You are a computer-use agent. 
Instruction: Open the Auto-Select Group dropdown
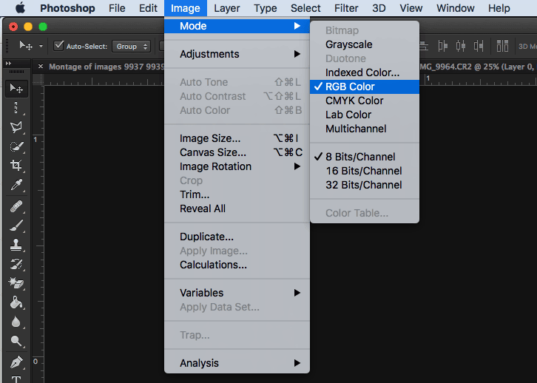[131, 46]
